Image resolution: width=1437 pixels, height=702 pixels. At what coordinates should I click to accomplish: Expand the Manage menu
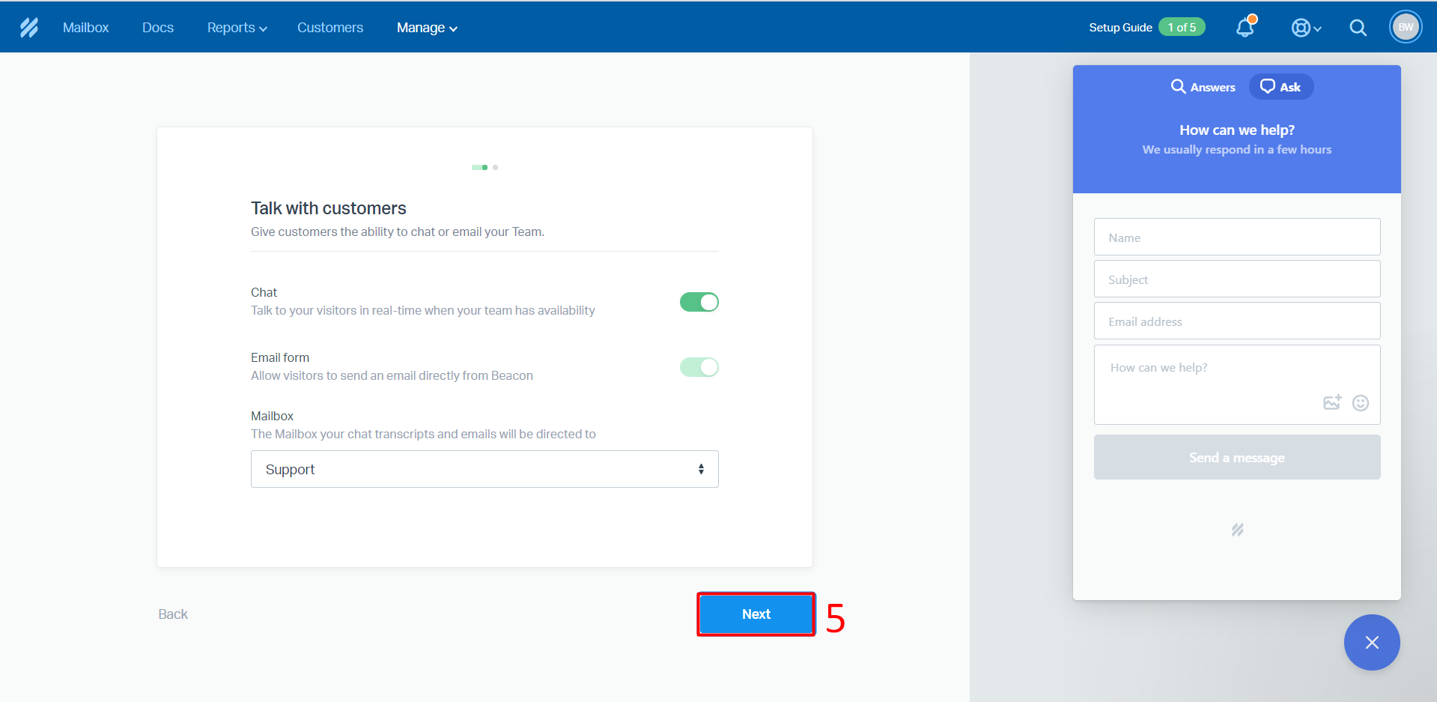tap(426, 28)
